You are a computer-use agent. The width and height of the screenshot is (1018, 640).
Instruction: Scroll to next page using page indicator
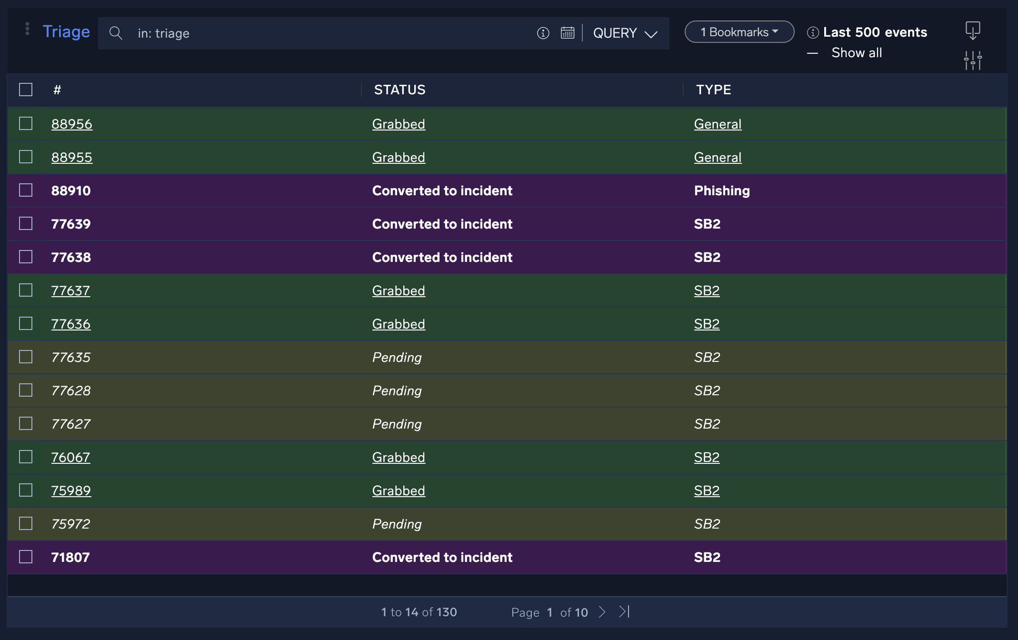tap(604, 611)
